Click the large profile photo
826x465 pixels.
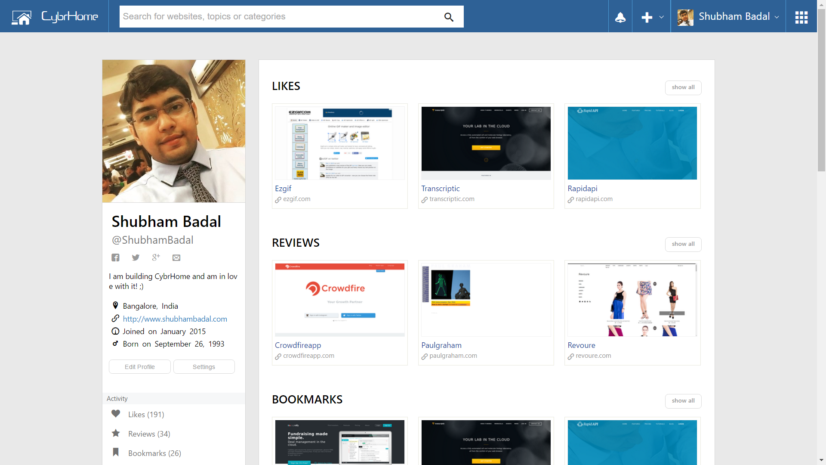tap(174, 131)
